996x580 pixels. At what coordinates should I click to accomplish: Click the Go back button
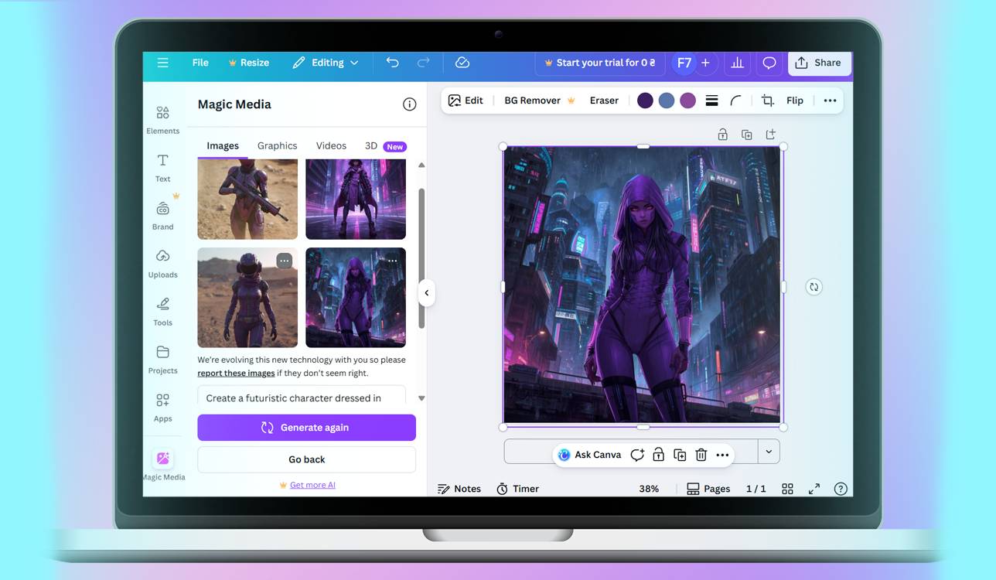pyautogui.click(x=306, y=459)
